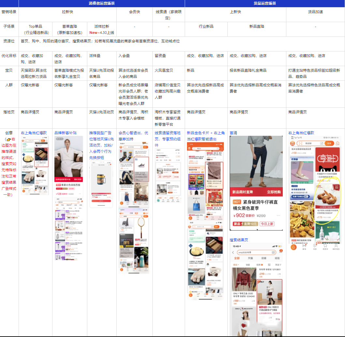Click the orange 搜索 button in the search bar
This screenshot has width=345, height=337.
tap(329, 143)
